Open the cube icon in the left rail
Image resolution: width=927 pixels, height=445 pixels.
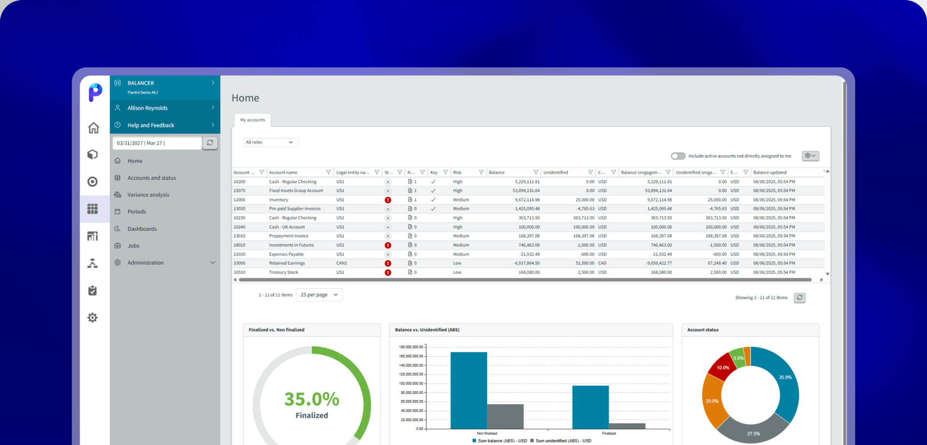[x=93, y=155]
